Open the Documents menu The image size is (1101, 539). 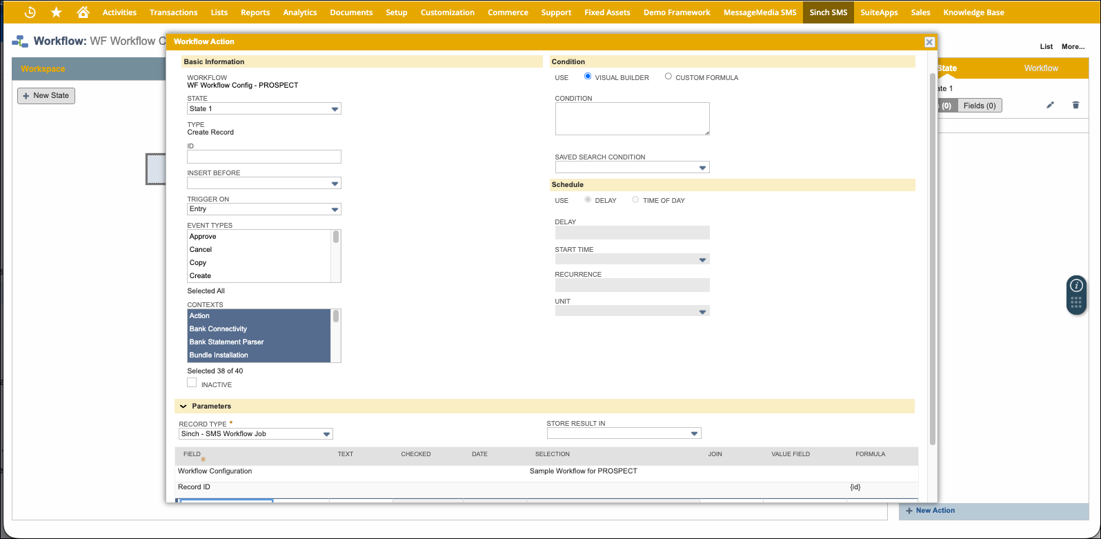(351, 12)
